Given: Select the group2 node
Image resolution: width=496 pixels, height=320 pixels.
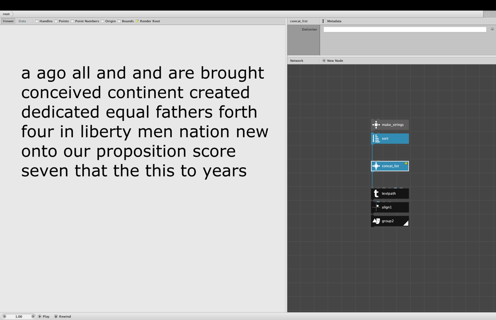Looking at the screenshot, I should [390, 221].
